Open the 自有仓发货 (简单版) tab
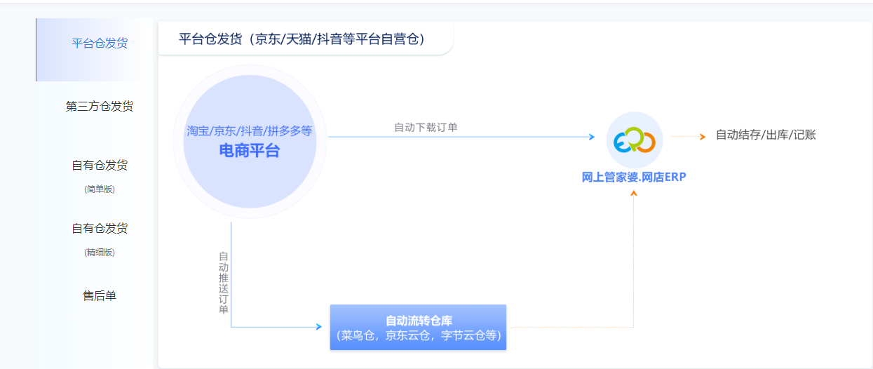This screenshot has width=873, height=369. (99, 175)
